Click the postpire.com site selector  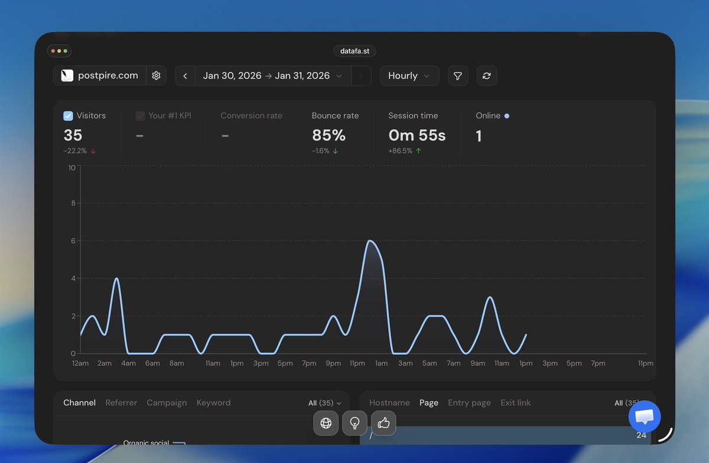100,75
